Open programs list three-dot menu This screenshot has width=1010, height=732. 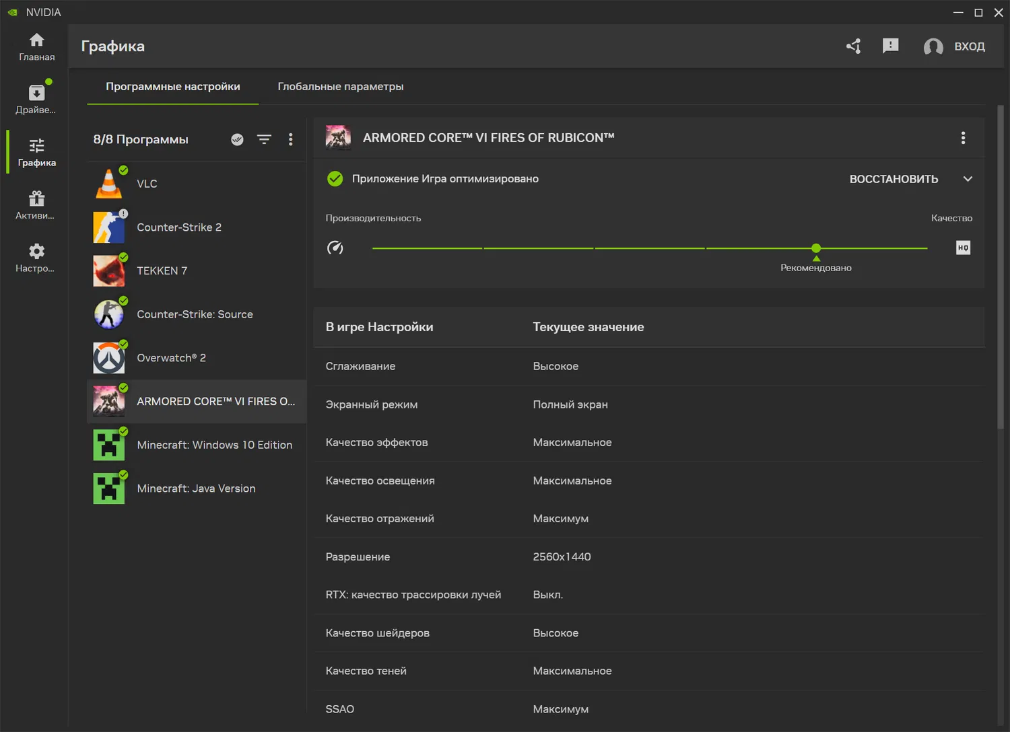coord(291,139)
